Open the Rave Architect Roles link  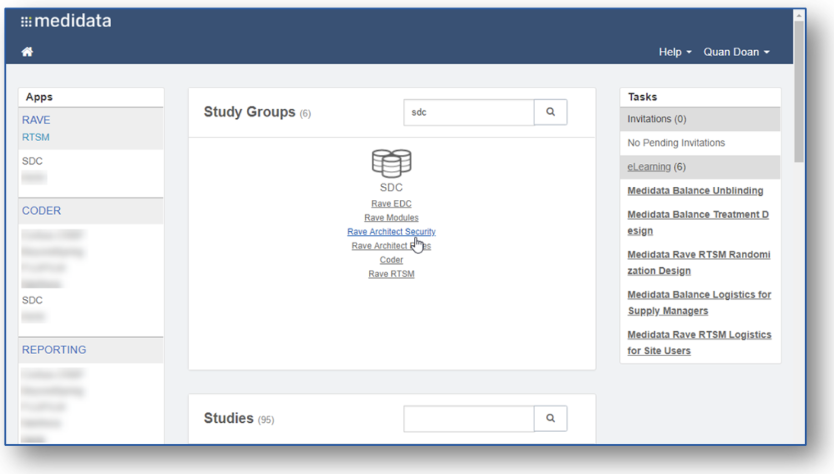(391, 246)
